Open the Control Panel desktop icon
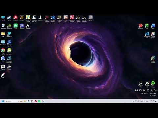158x118 pixels. click(x=3, y=43)
